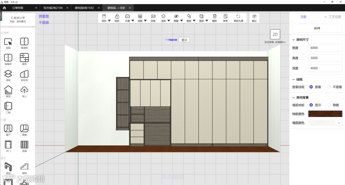Select the 不查看 wireframe radio option

(328, 87)
